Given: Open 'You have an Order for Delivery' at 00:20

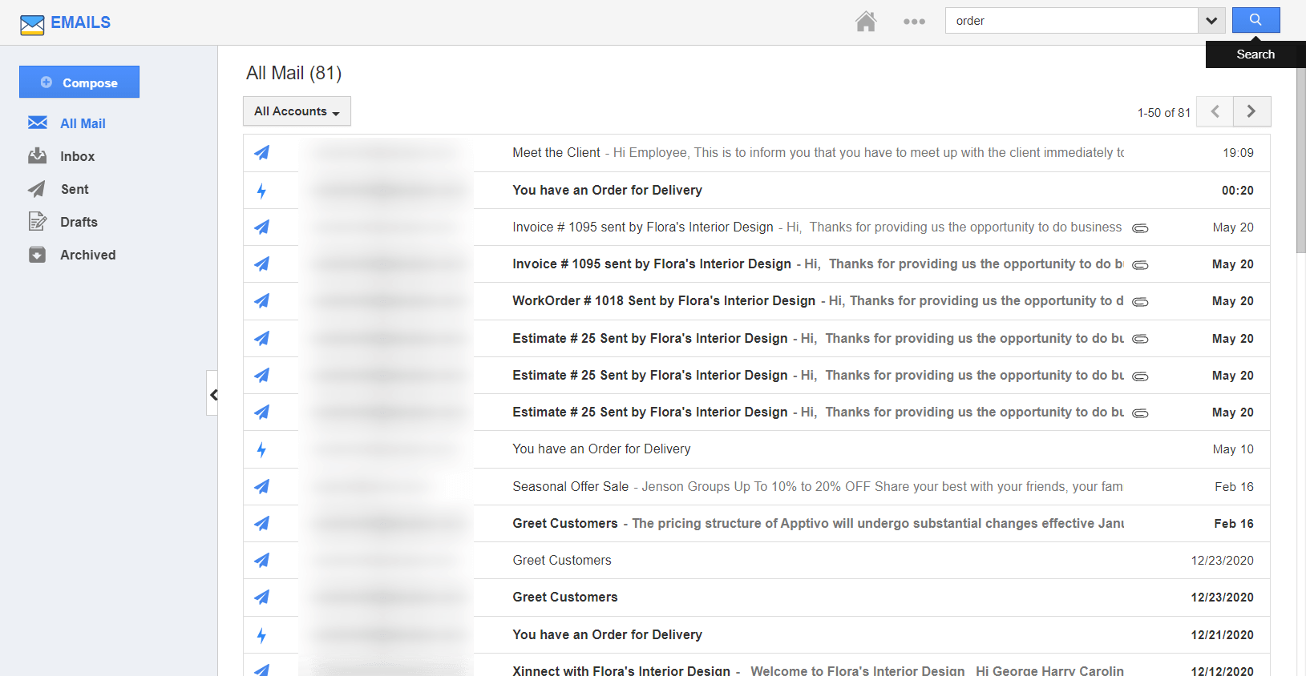Looking at the screenshot, I should coord(756,190).
